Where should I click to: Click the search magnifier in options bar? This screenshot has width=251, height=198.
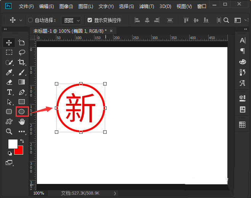pos(226,20)
